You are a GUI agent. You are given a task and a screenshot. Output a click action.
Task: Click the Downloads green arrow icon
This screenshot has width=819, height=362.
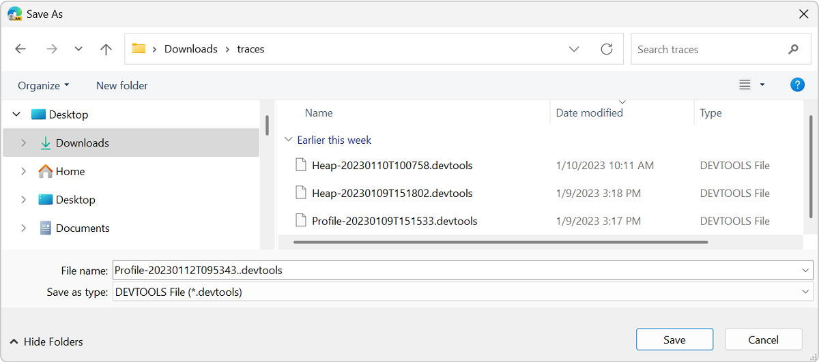pos(46,142)
